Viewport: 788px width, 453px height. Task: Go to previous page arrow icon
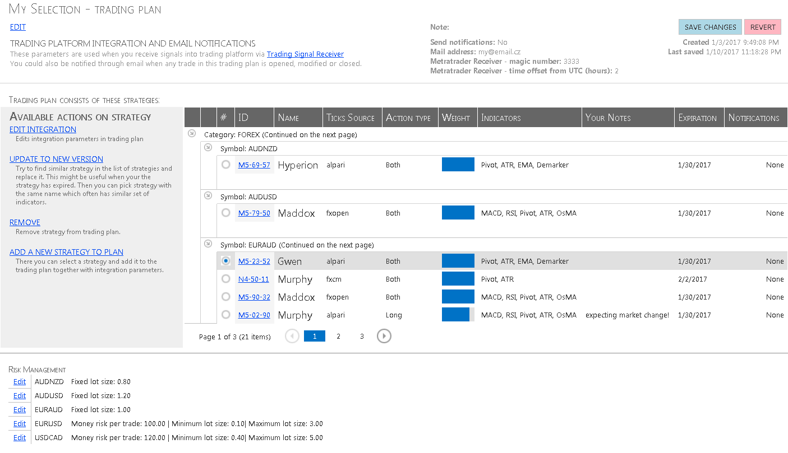[292, 336]
